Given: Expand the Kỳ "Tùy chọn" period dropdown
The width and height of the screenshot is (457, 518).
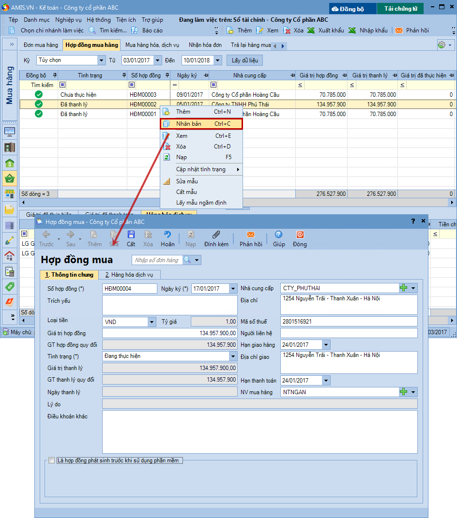Looking at the screenshot, I should pyautogui.click(x=101, y=60).
